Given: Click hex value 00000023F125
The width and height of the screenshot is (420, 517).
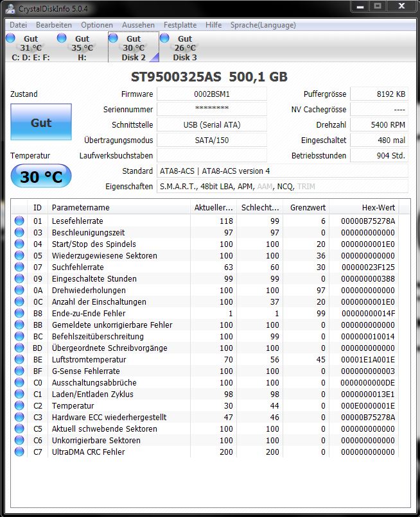Looking at the screenshot, I should (x=368, y=267).
